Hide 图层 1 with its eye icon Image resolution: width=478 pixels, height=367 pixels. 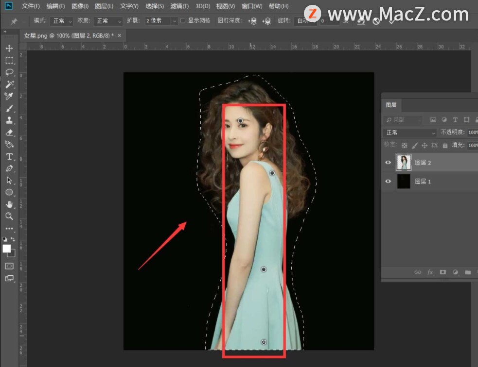[x=388, y=182]
